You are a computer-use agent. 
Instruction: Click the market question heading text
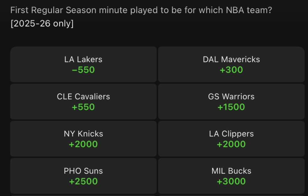point(141,10)
